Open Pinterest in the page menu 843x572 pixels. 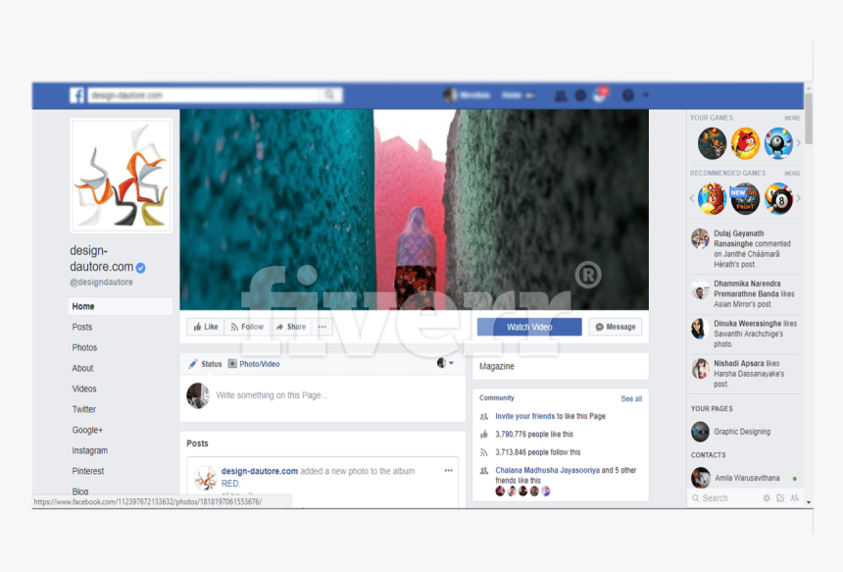[87, 471]
